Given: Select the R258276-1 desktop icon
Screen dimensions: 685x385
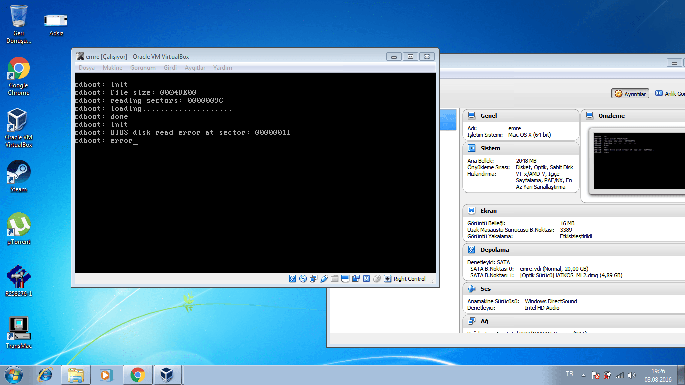Looking at the screenshot, I should pos(19,281).
